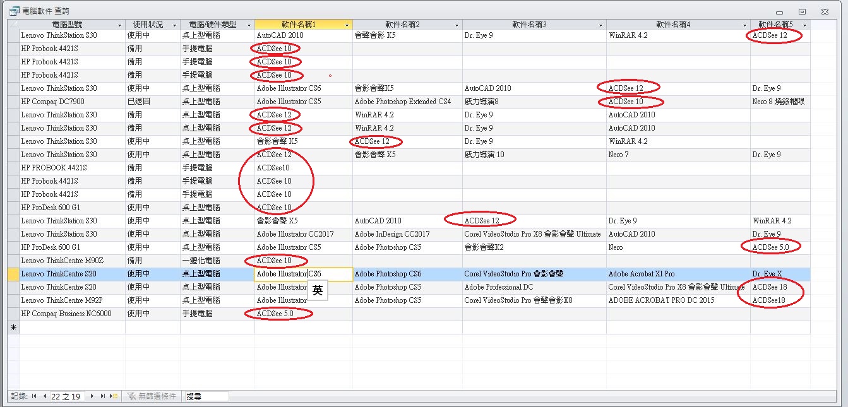Select WinRAR 4.2 in the 軟件名稱5 column
Viewport: 848px width, 407px height.
tap(780, 221)
